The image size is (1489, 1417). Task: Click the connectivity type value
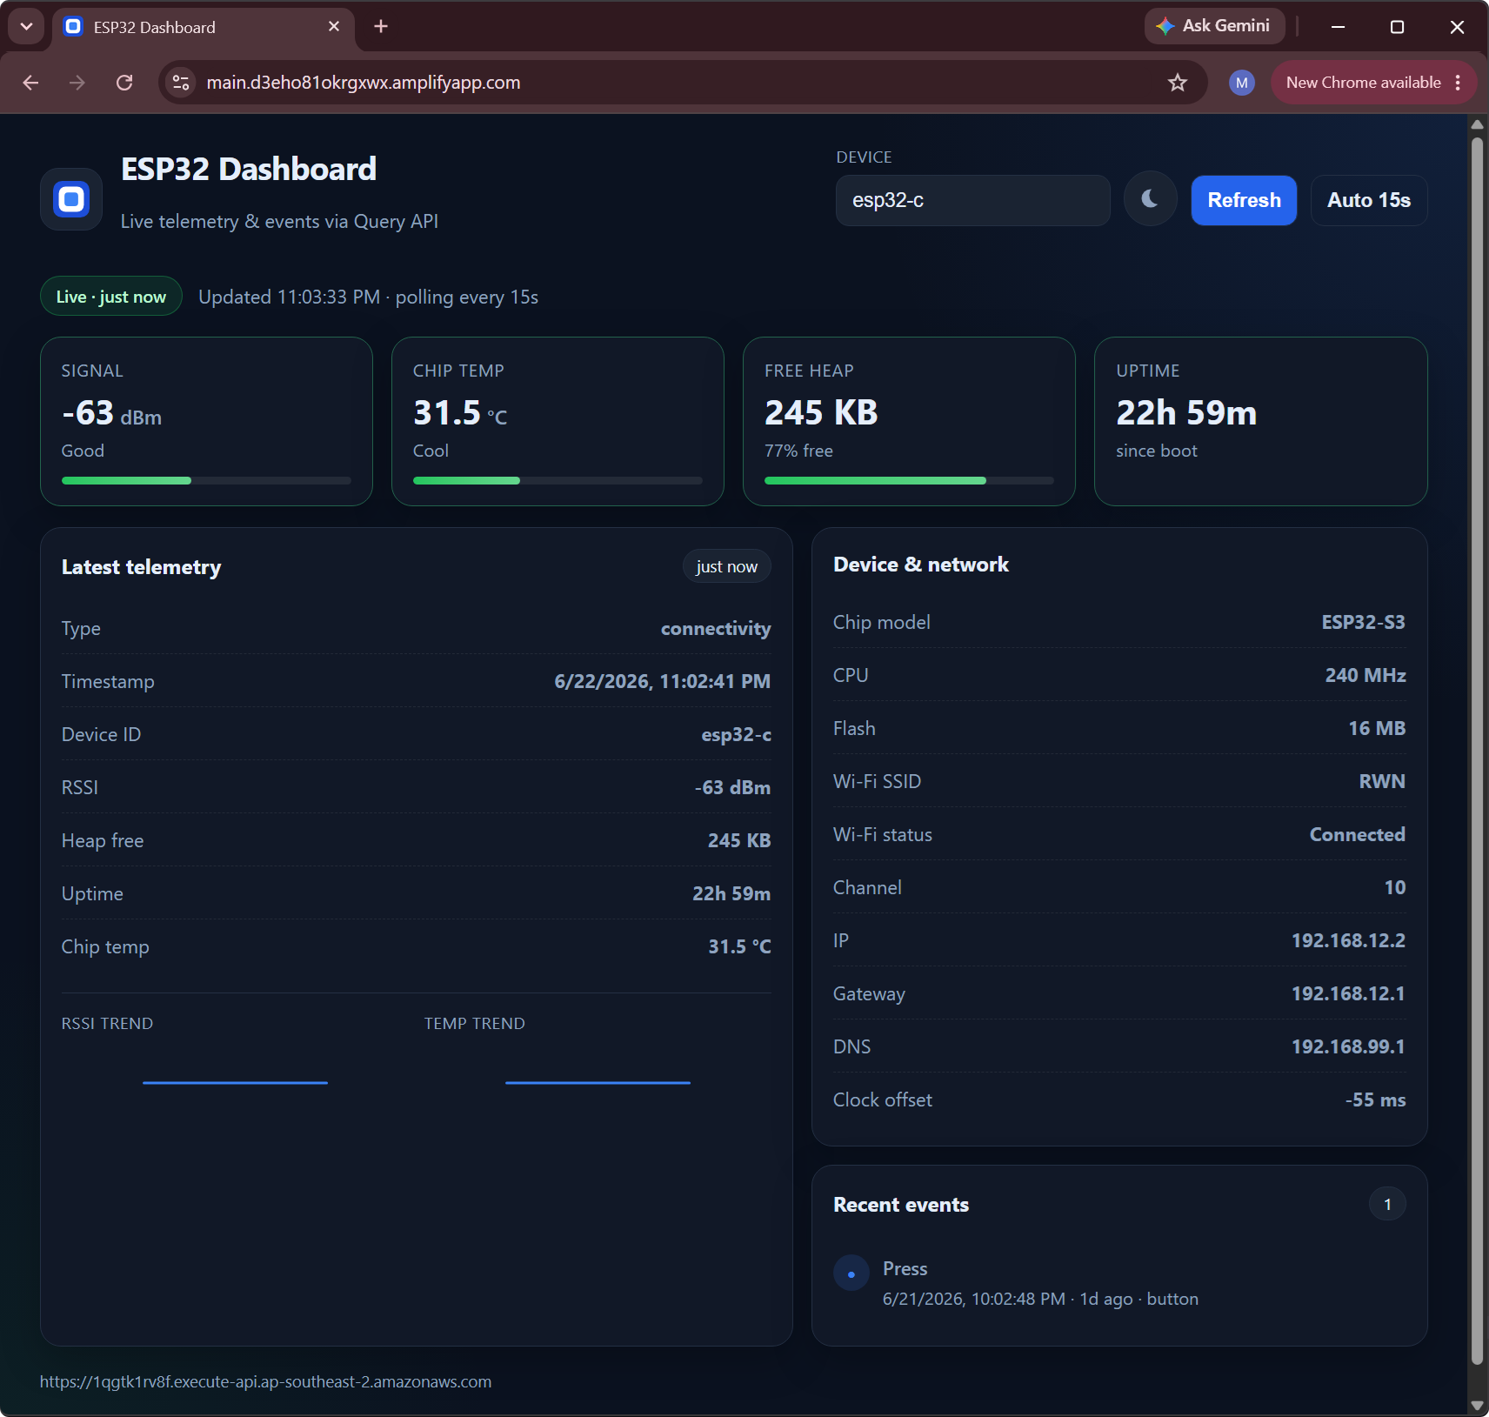coord(716,629)
